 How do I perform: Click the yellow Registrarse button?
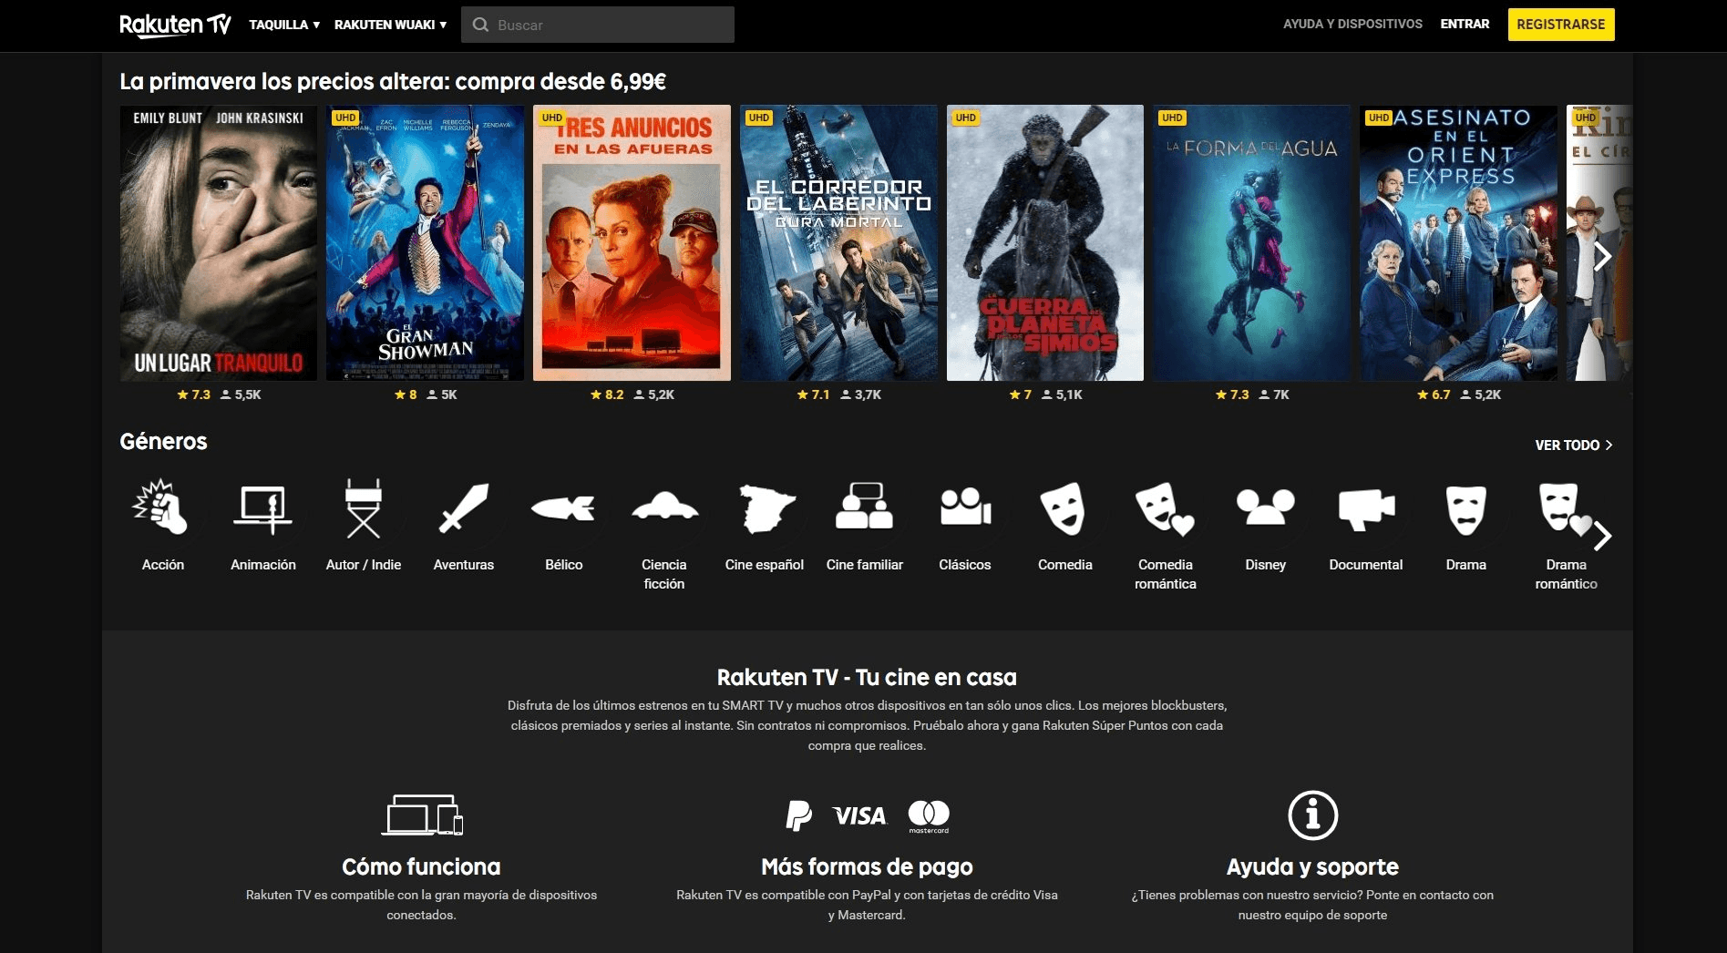click(x=1561, y=25)
